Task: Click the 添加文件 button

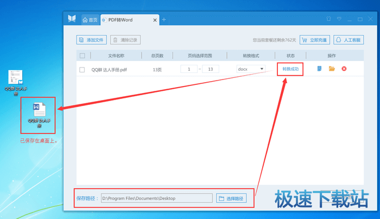Action: (92, 40)
